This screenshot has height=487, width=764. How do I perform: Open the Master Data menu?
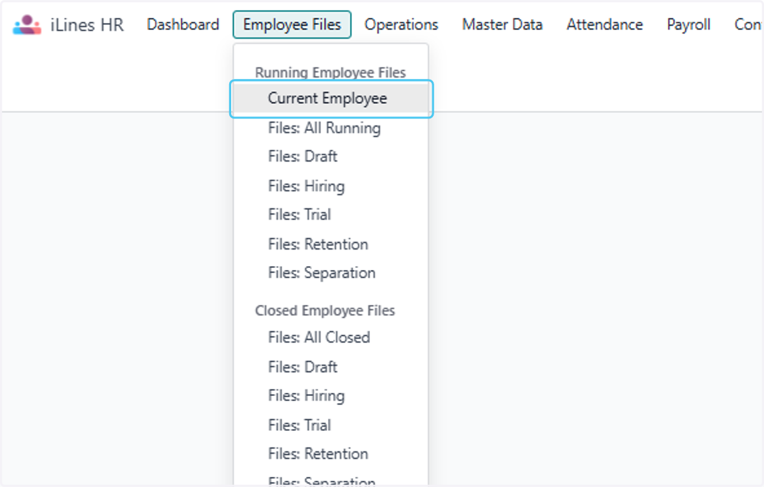coord(502,25)
